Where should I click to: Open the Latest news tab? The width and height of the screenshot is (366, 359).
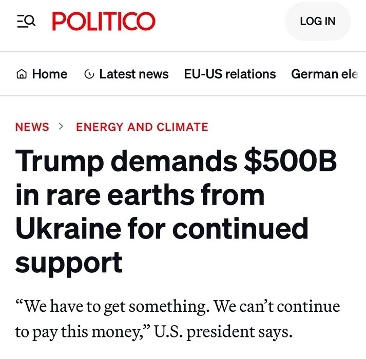click(133, 74)
